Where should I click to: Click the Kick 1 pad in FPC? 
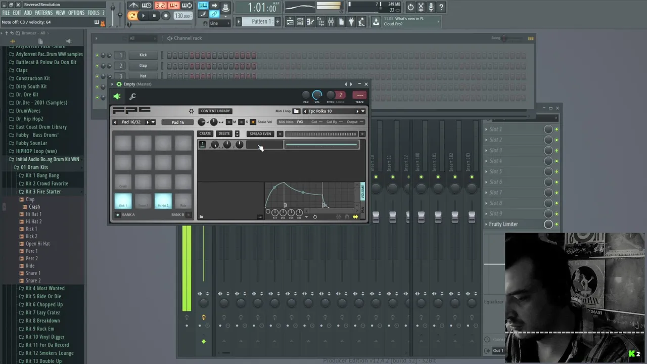[123, 201]
